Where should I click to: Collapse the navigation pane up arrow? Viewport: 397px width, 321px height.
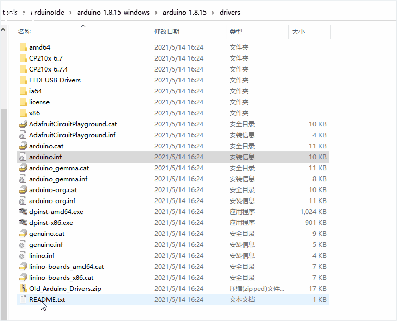[x=3, y=30]
